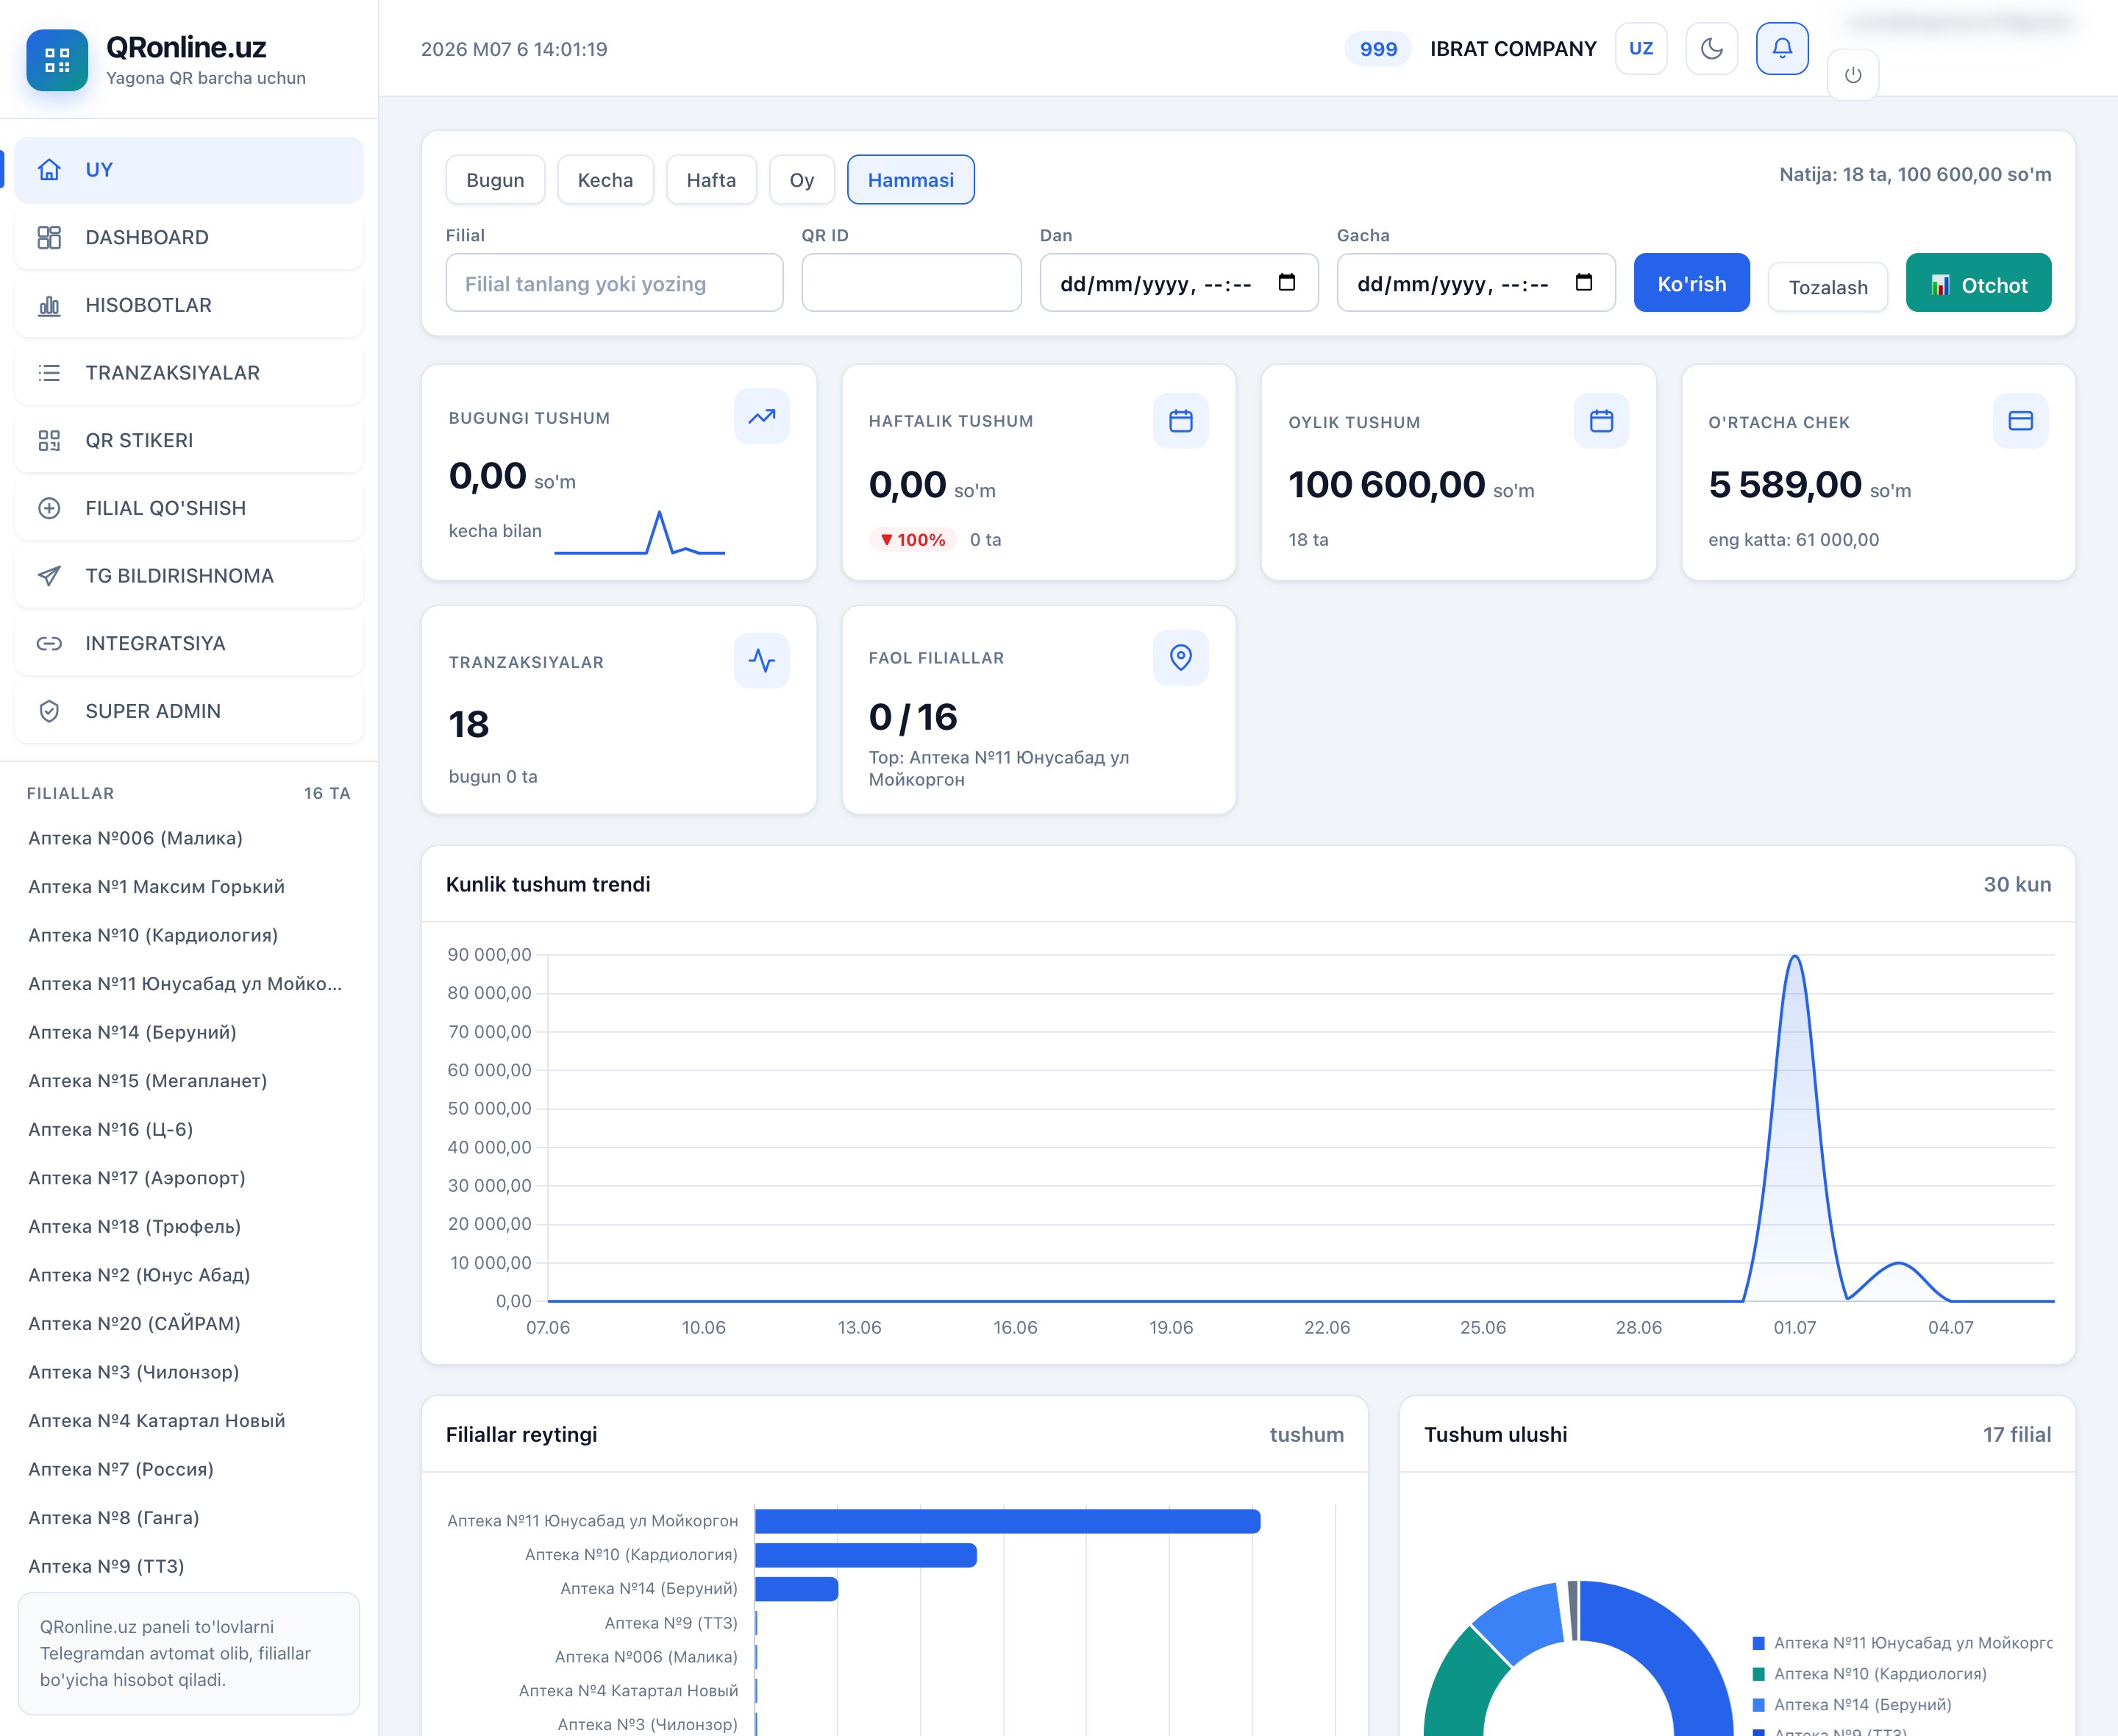Click IBRAT COMPANY name in header
Screen dimensions: 2118x1736
coord(1512,49)
